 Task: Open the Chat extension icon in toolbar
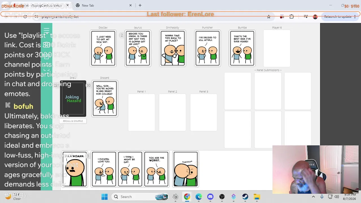(282, 17)
